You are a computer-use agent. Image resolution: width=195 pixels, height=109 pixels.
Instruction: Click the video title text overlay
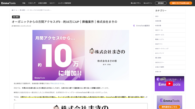(169, 79)
